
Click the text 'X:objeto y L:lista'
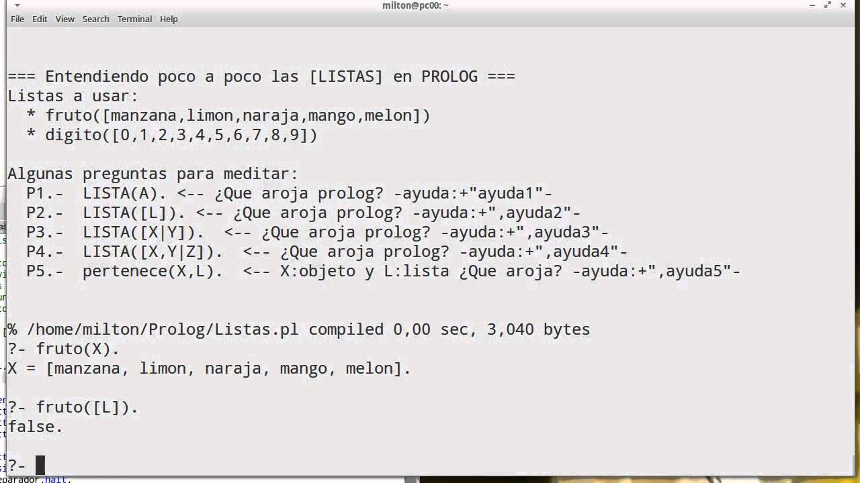pos(365,271)
